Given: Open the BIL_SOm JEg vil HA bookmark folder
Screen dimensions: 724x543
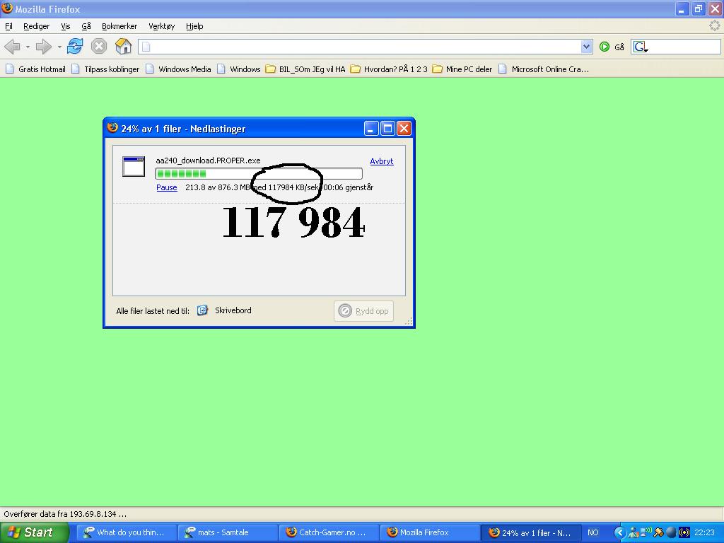Looking at the screenshot, I should (x=305, y=69).
